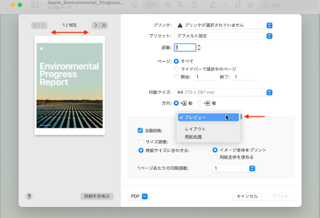Focus the 開始 start page field

[x=206, y=77]
